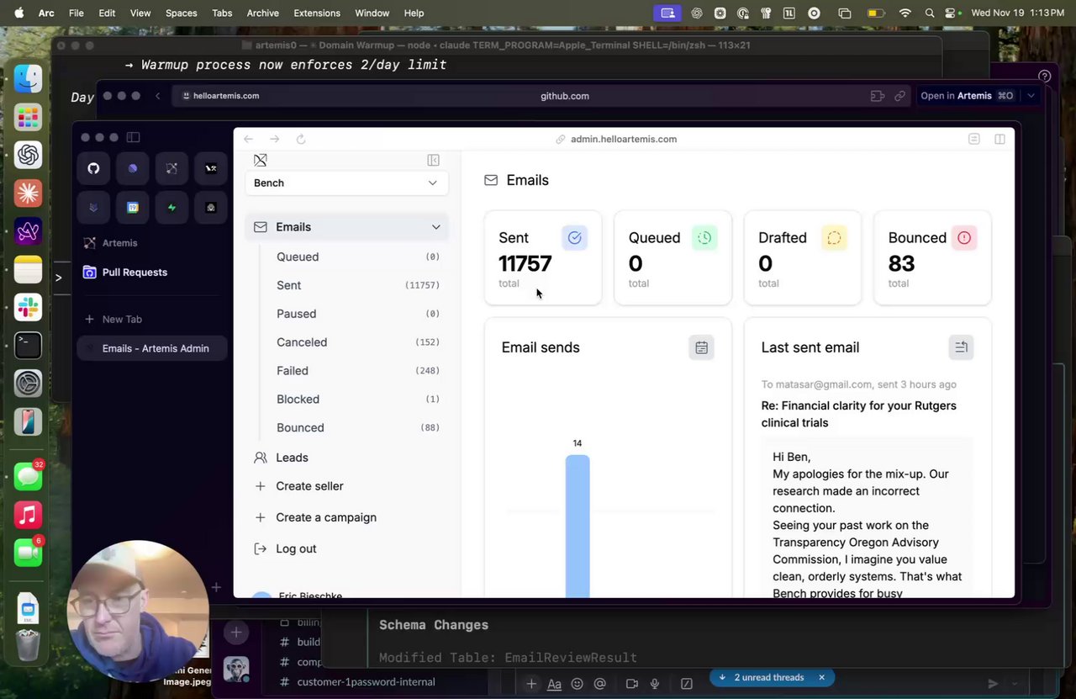Click the Slack microphone audio clip icon
The height and width of the screenshot is (699, 1076).
click(x=654, y=684)
